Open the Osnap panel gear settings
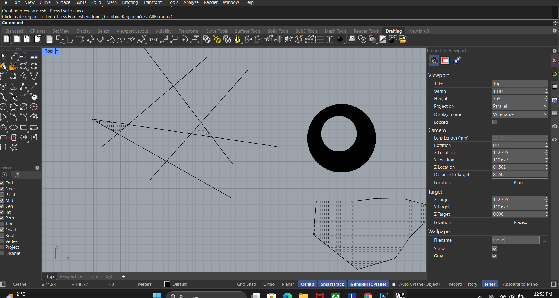Viewport: 559px width, 298px height. pos(37,168)
